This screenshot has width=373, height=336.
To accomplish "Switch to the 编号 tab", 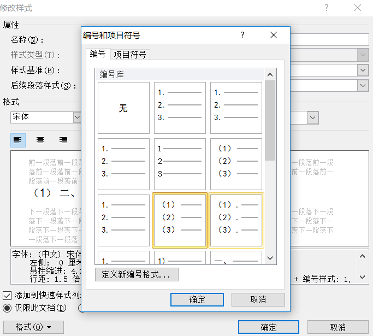I will [97, 54].
